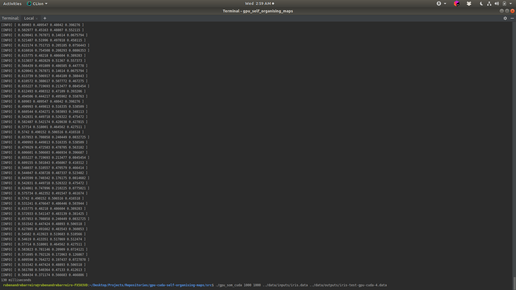Viewport: 516px width, 290px height.
Task: Open the clock and calendar panel
Action: (x=258, y=3)
